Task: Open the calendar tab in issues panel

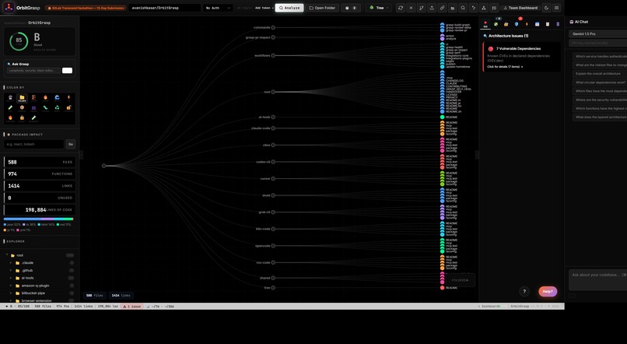Action: 537,24
